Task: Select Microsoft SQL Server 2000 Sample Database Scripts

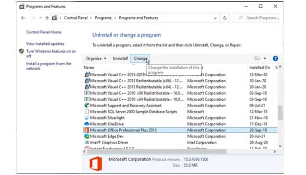Action: [180, 112]
